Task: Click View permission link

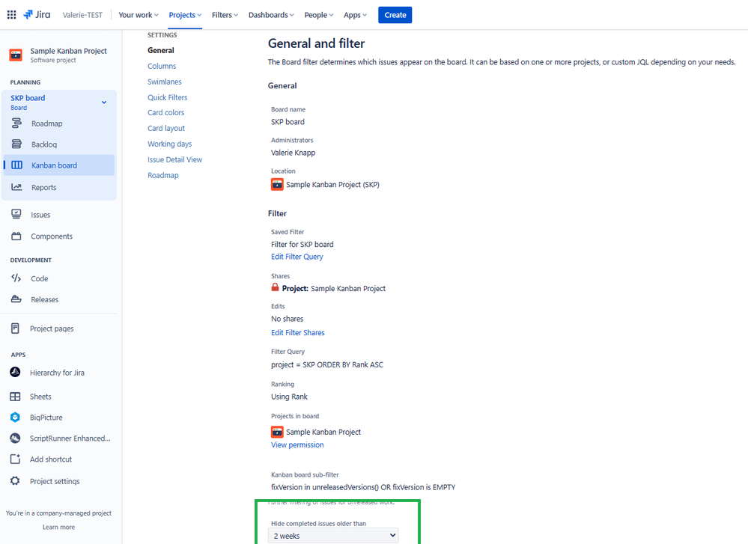Action: coord(297,444)
